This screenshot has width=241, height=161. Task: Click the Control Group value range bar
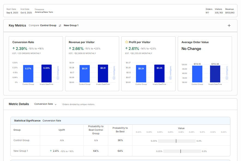(177, 141)
